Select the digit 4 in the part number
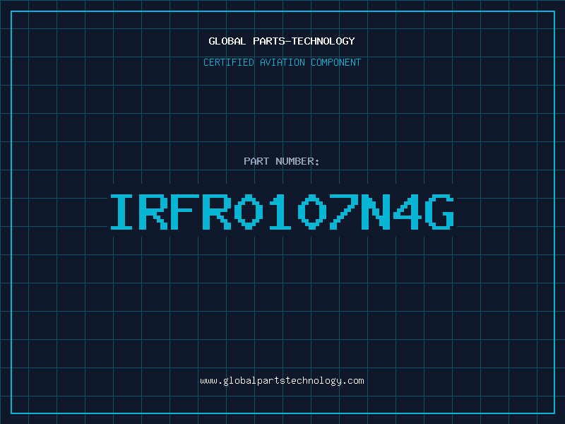Image resolution: width=565 pixels, height=424 pixels. tap(408, 212)
